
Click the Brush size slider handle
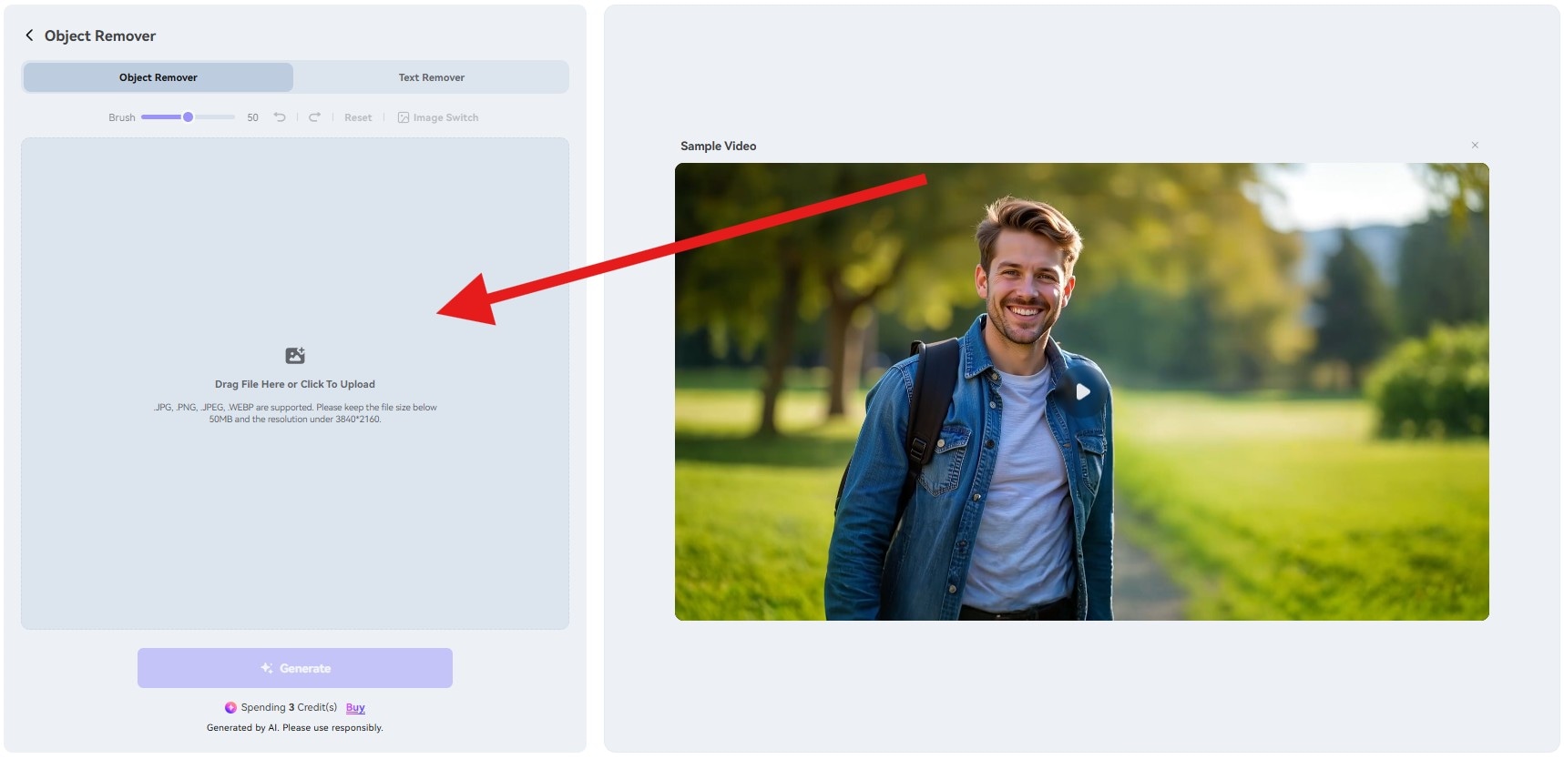tap(188, 117)
